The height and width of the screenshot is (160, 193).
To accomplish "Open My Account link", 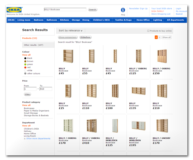I will click(x=181, y=11).
